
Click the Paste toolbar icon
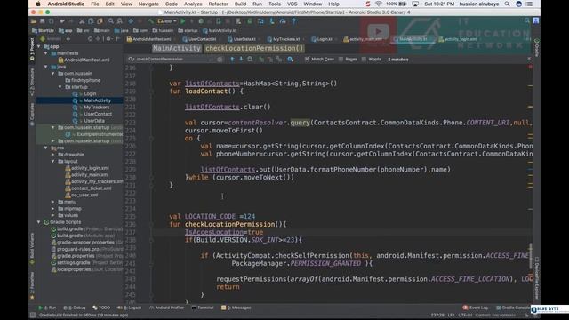pos(100,21)
